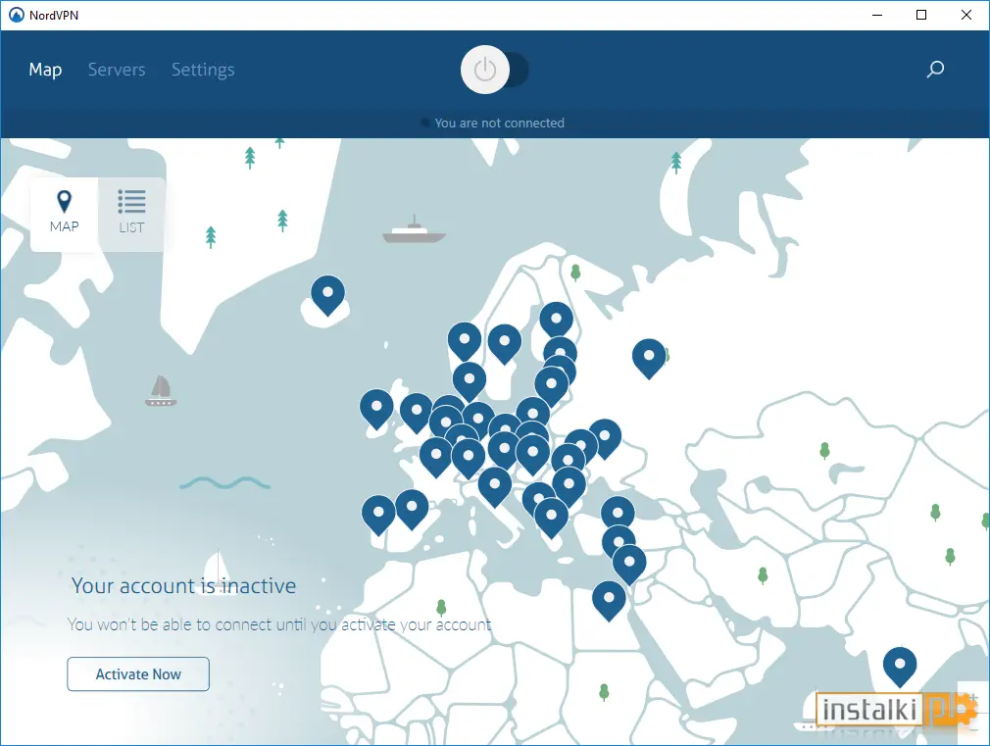Switch to the Servers tab
The width and height of the screenshot is (990, 746).
(117, 70)
